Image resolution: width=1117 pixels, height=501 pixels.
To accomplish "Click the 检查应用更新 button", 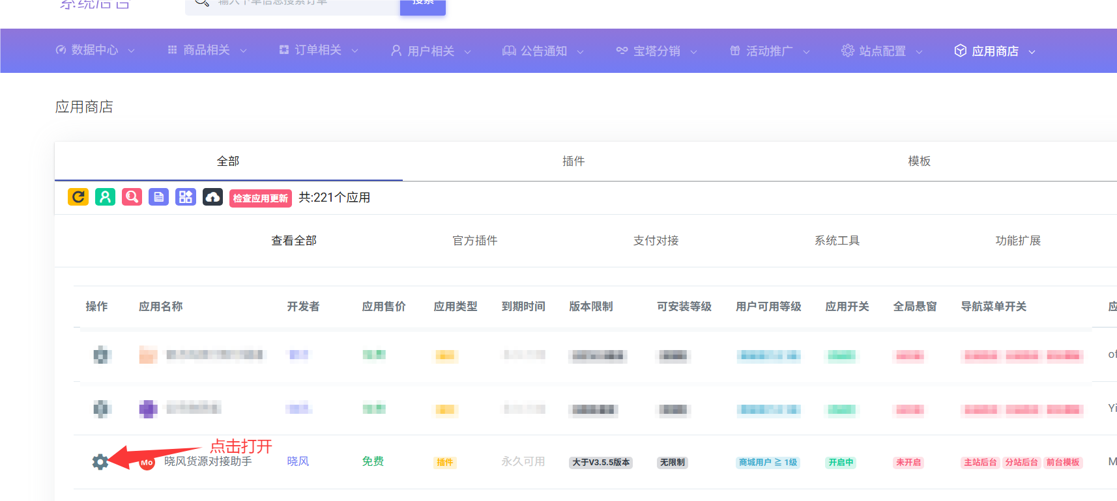I will tap(260, 198).
